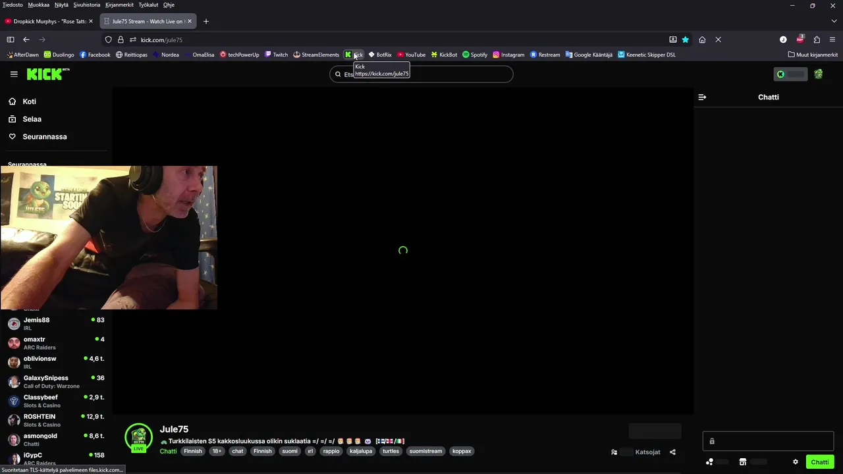Toggle the browser sidebar icon
The height and width of the screenshot is (474, 843).
click(10, 39)
